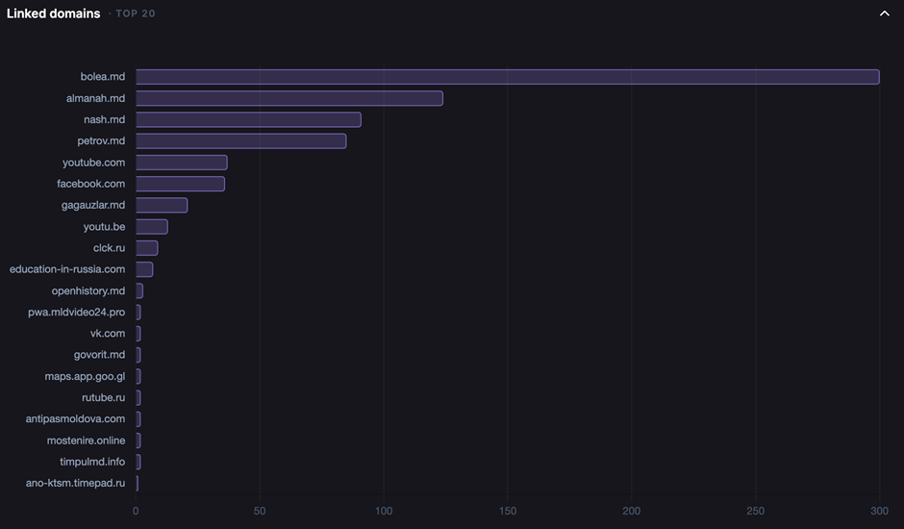Click the clck.ru bar
This screenshot has height=529, width=904.
146,248
